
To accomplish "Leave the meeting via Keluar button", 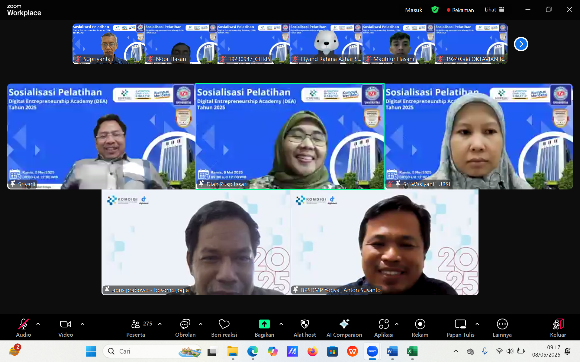I will (558, 324).
